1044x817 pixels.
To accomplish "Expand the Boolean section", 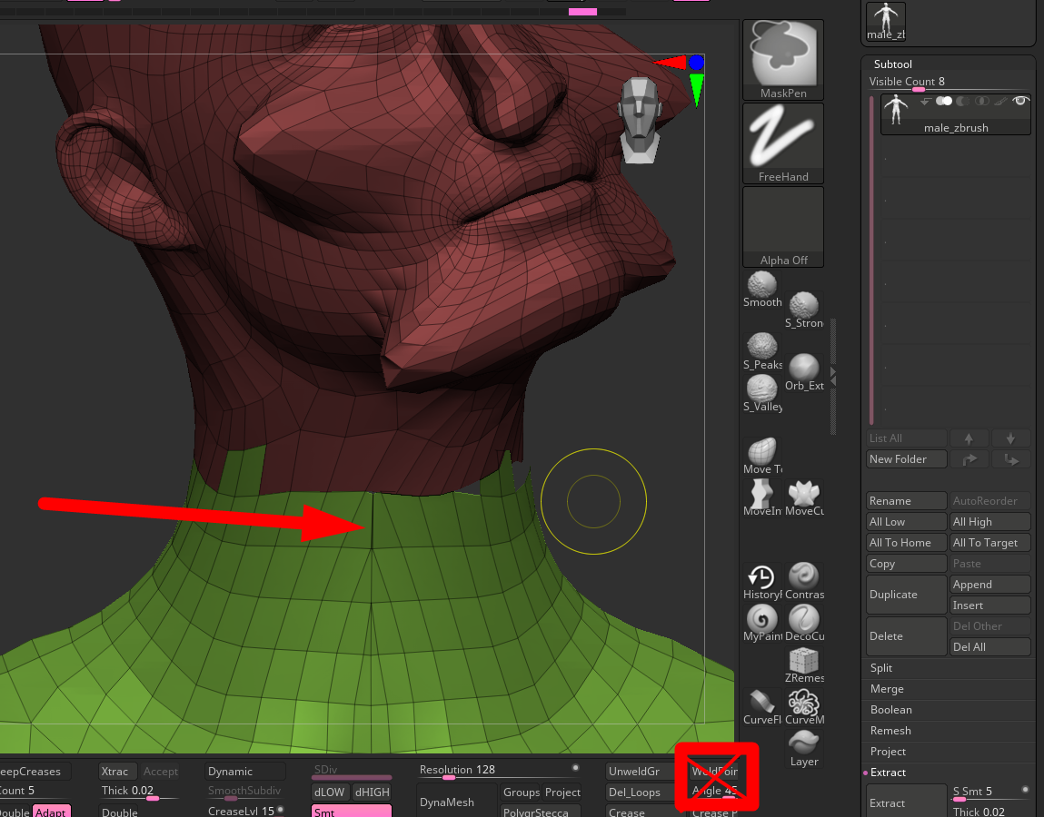I will (x=890, y=709).
